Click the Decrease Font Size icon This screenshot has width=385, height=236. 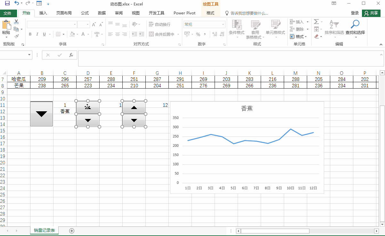click(x=101, y=24)
